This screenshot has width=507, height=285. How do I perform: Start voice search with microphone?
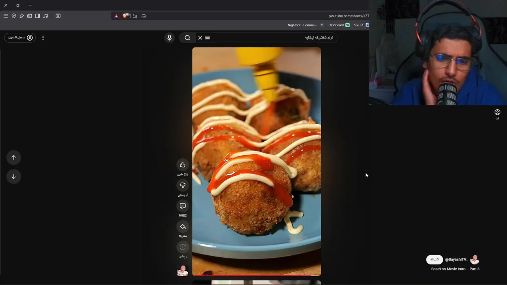(169, 38)
